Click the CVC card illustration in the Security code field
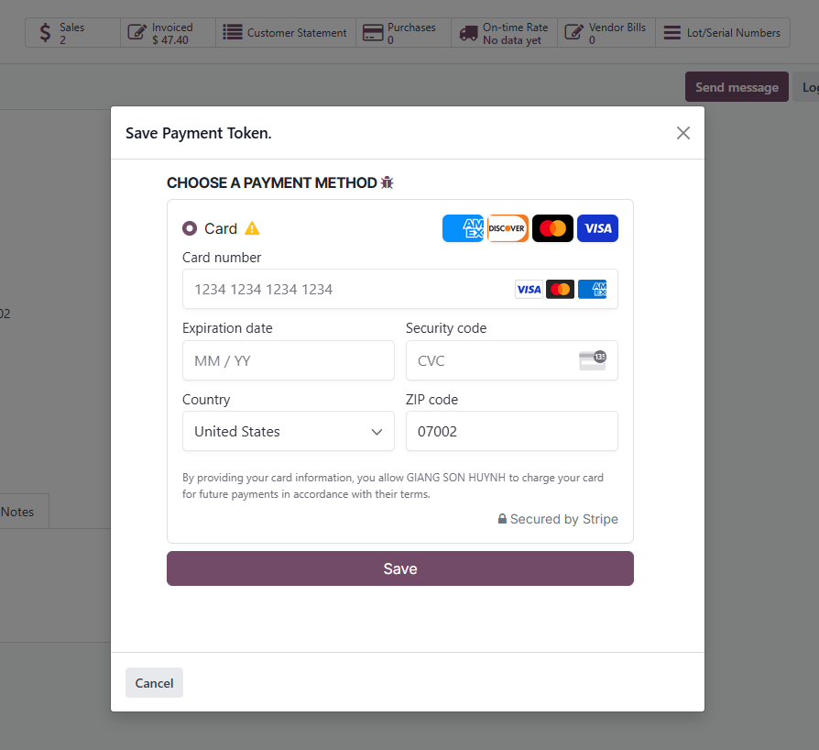Screen dimensions: 819x750 click(x=594, y=359)
